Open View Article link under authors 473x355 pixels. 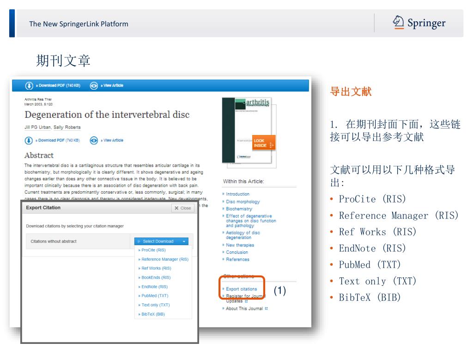(112, 141)
